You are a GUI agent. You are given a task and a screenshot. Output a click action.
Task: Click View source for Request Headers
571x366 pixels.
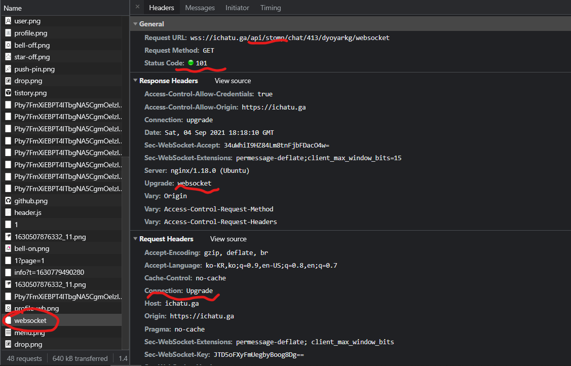coord(228,238)
